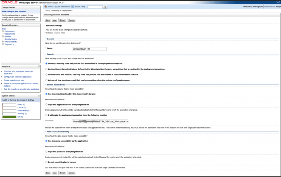Click the top Back button
The width and height of the screenshot is (281, 177).
(x=47, y=20)
